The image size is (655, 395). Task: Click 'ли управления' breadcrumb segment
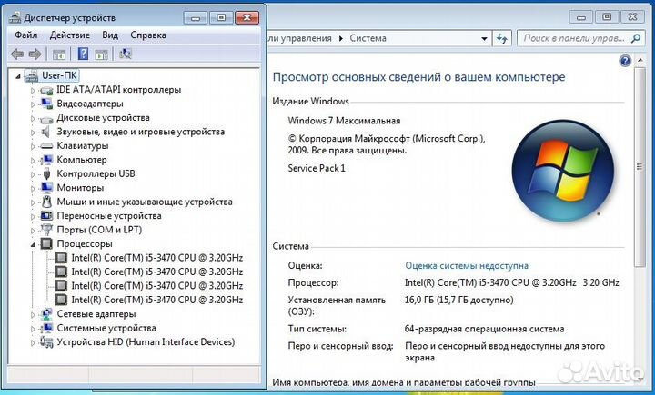coord(299,38)
